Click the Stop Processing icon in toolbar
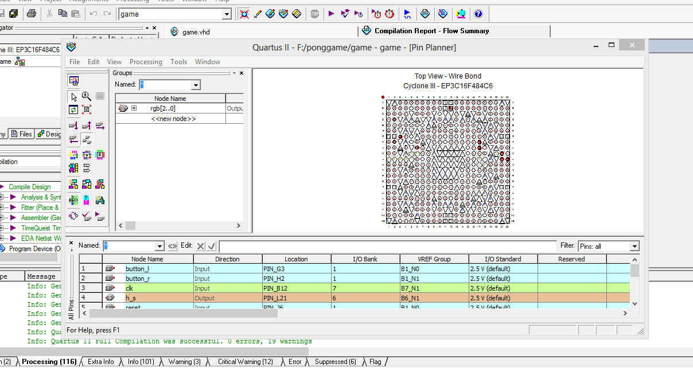 point(314,14)
